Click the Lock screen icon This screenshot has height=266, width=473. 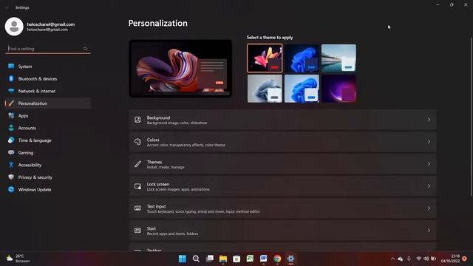pos(137,186)
